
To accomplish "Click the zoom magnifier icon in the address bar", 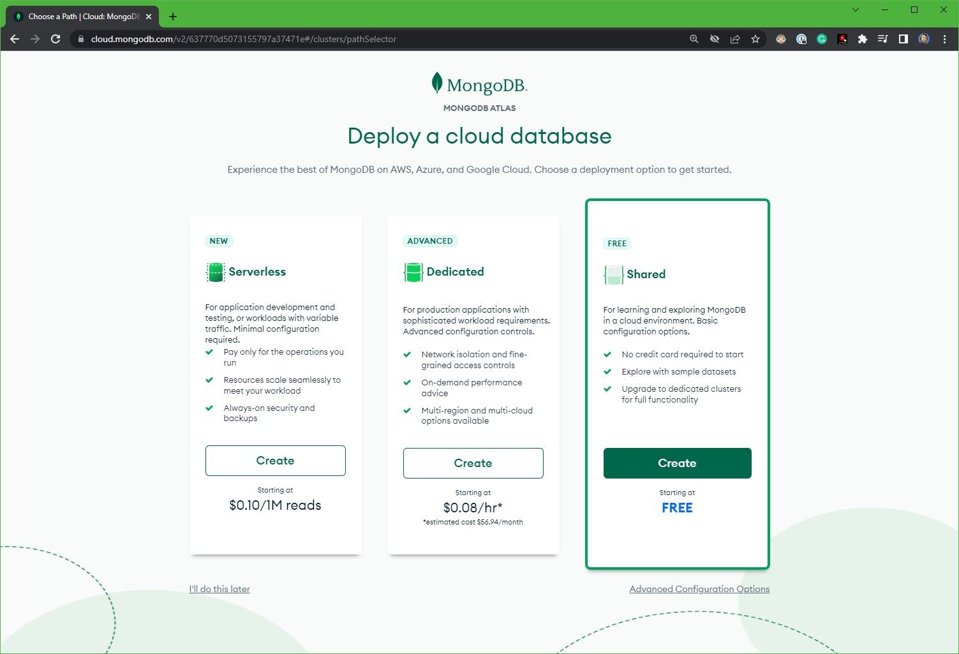I will click(x=693, y=39).
